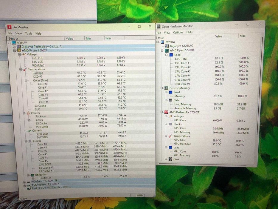
Task: Click the Currents icon in HWMonitor
Action: (29, 131)
